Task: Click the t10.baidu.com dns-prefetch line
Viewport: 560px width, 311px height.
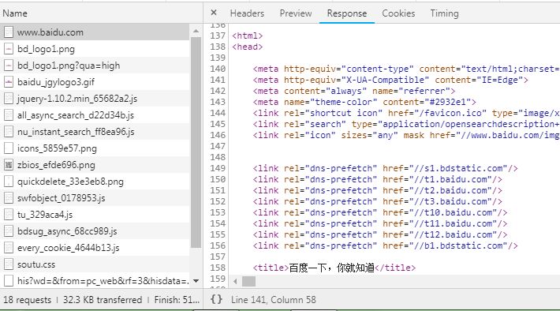Action: [x=380, y=212]
